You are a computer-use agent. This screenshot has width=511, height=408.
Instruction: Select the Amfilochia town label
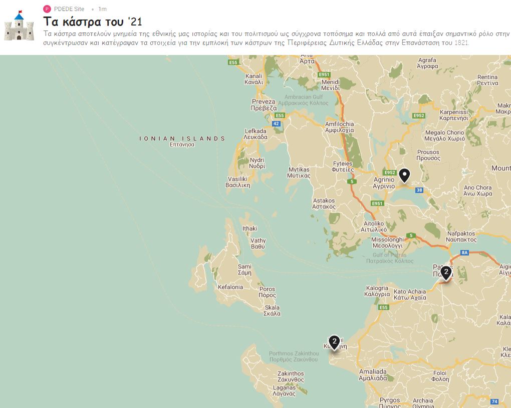pos(339,127)
